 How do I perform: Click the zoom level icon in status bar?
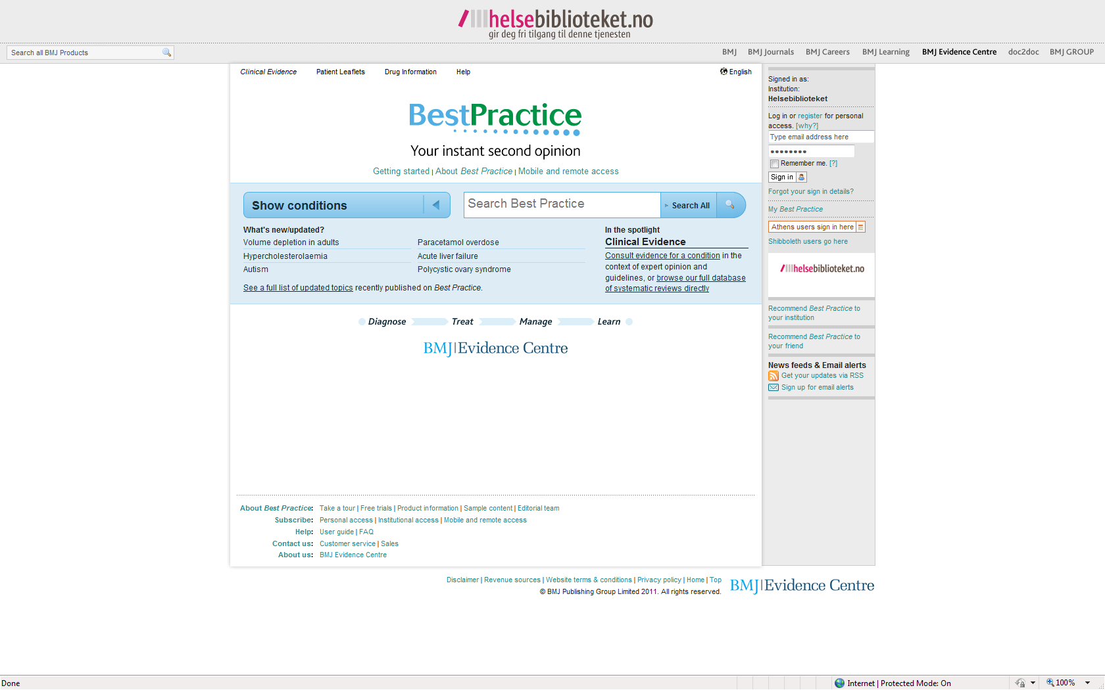click(x=1050, y=683)
